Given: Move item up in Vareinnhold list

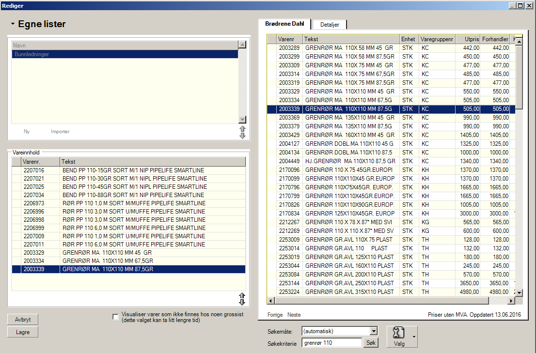Looking at the screenshot, I should tap(242, 296).
